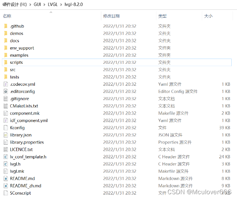Go to 硬件设计 (H:) in breadcrumb
Screen dimensions: 237x198
point(15,5)
